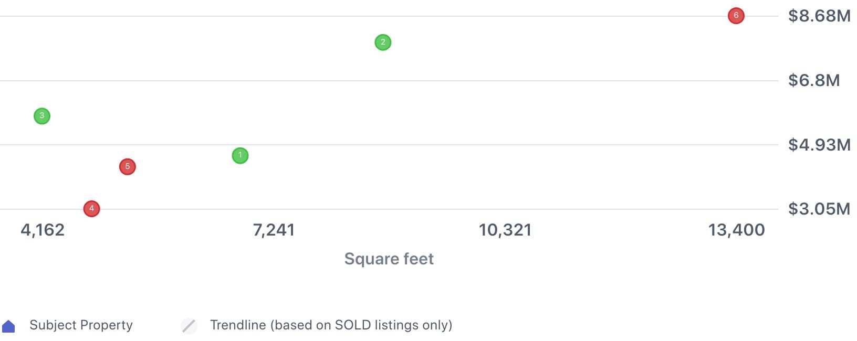
Task: Click the $8.68M price axis label
Action: (x=819, y=16)
